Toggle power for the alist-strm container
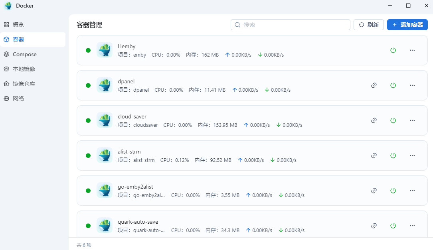 pyautogui.click(x=393, y=156)
